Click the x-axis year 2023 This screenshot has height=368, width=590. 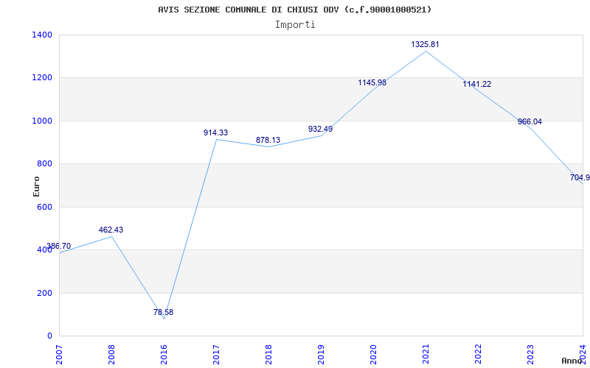(x=530, y=355)
